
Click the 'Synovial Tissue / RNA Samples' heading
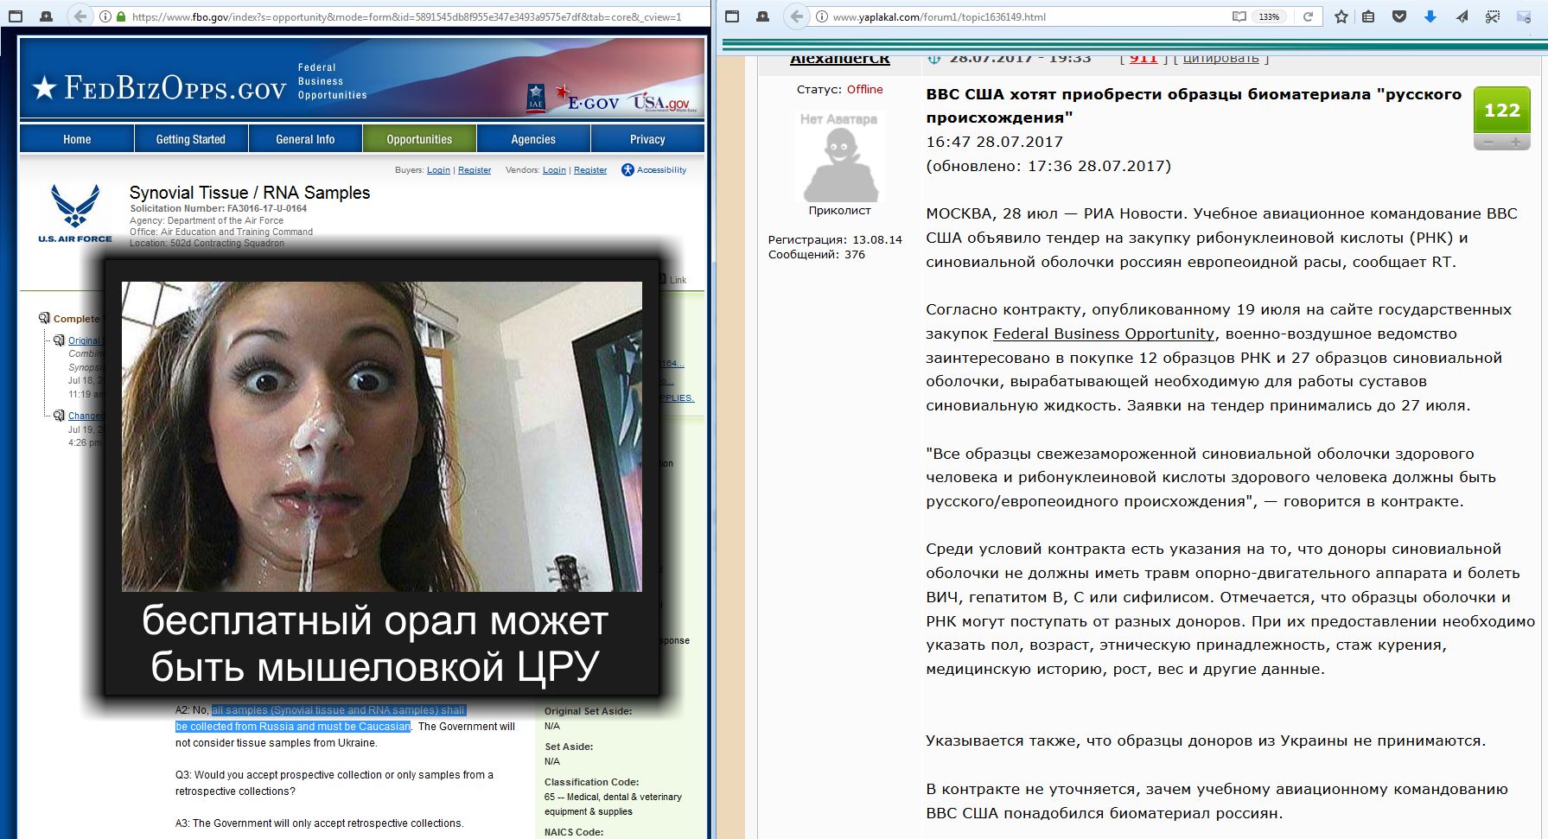[250, 193]
